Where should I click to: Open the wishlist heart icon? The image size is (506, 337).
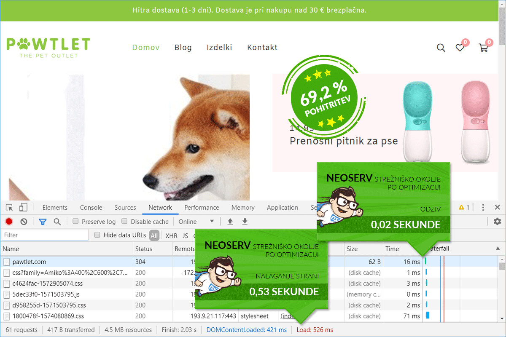coord(460,48)
